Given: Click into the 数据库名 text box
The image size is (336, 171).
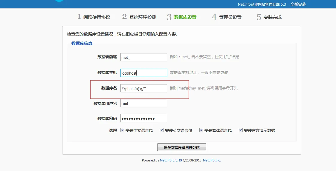Looking at the screenshot, I should point(143,88).
